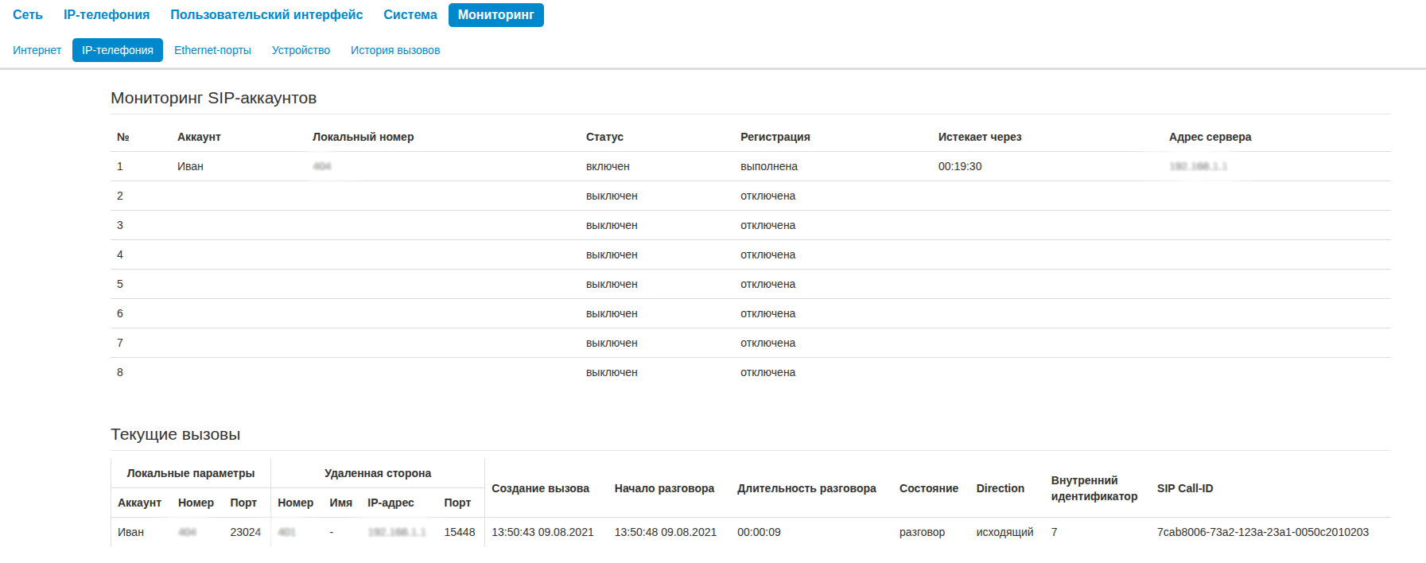The width and height of the screenshot is (1426, 563).
Task: Open the top-level IP-телефония menu
Action: click(x=107, y=15)
